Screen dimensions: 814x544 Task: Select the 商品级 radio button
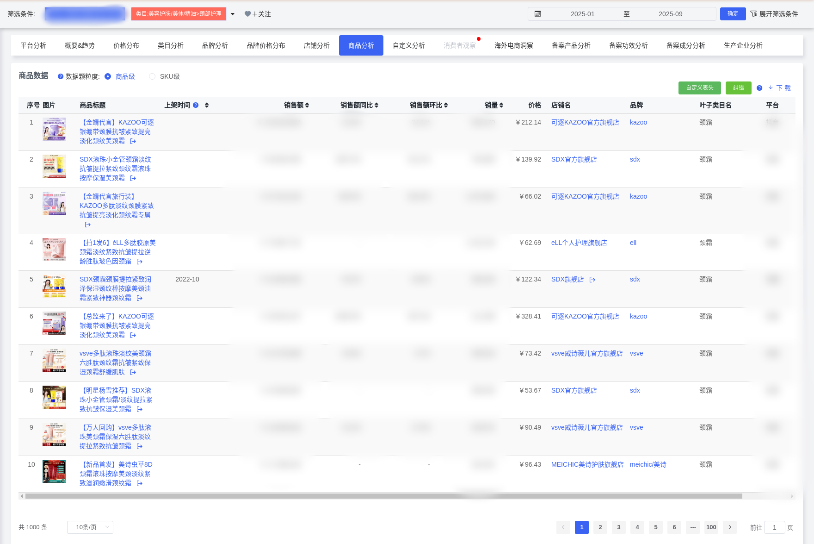(108, 76)
